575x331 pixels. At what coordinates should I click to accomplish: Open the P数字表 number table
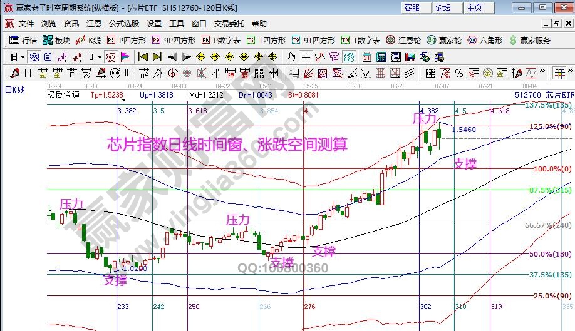[221, 40]
